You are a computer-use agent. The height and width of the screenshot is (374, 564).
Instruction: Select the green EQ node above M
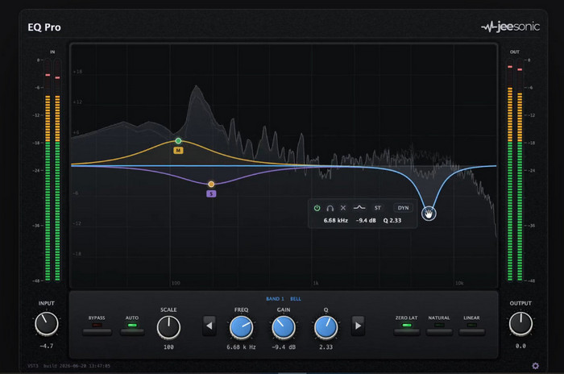(178, 141)
